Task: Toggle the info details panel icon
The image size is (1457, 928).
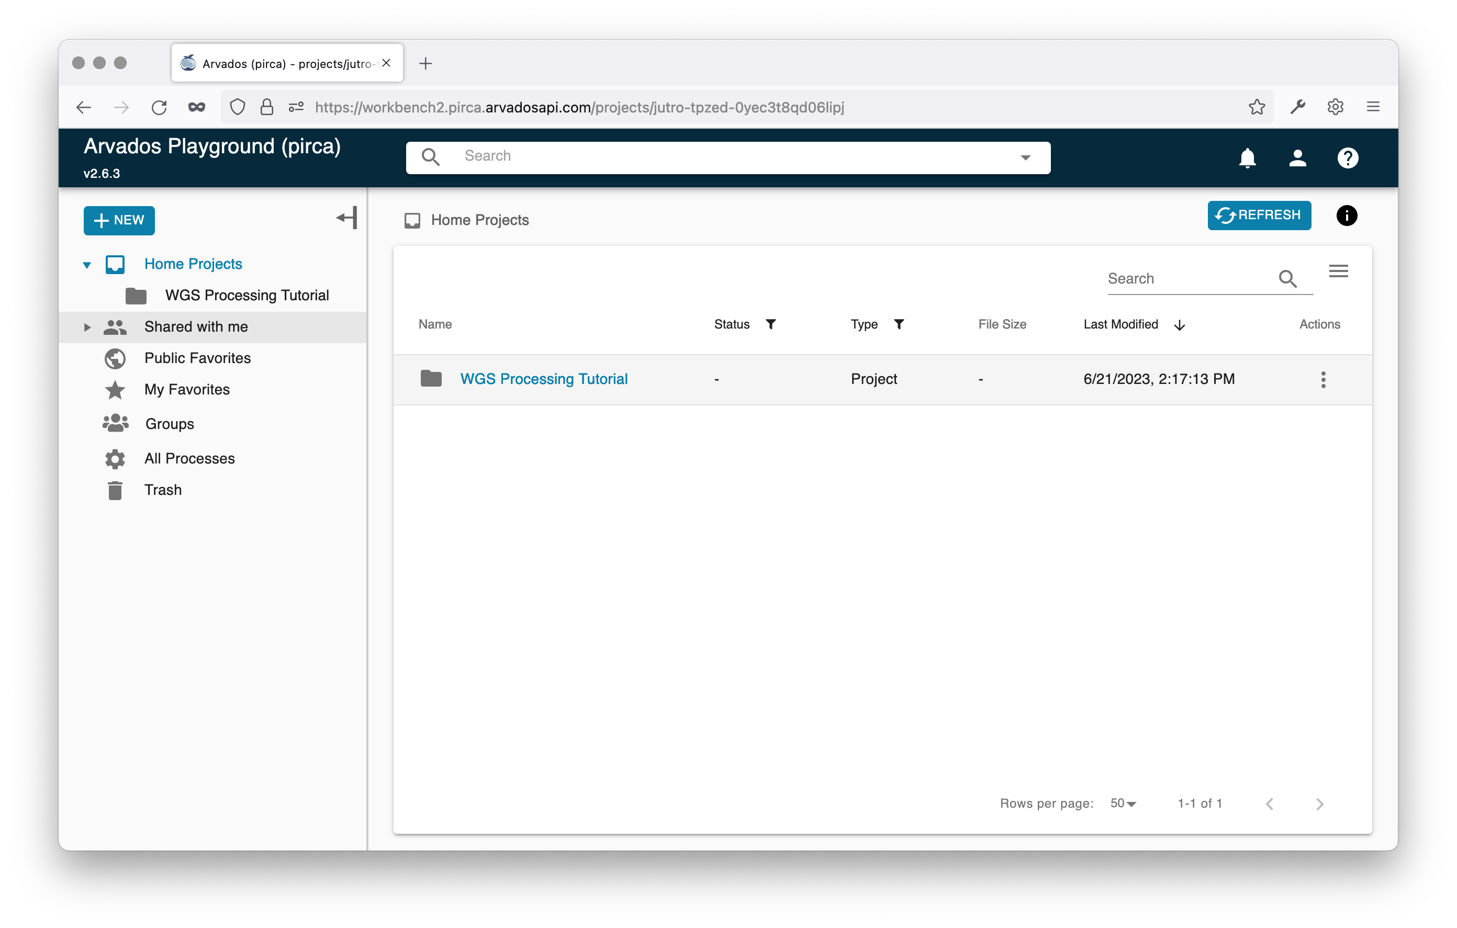Action: [x=1346, y=216]
